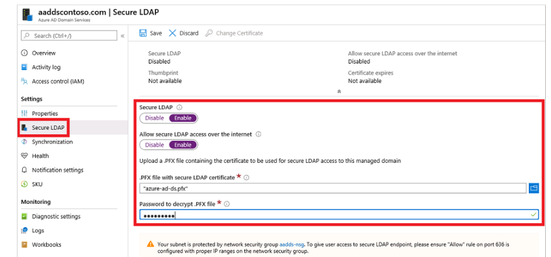Open Synchronization settings page

[x=53, y=141]
